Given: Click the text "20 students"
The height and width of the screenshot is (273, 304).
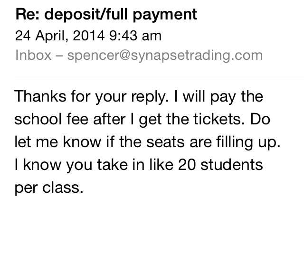Looking at the screenshot, I should click(202, 164).
